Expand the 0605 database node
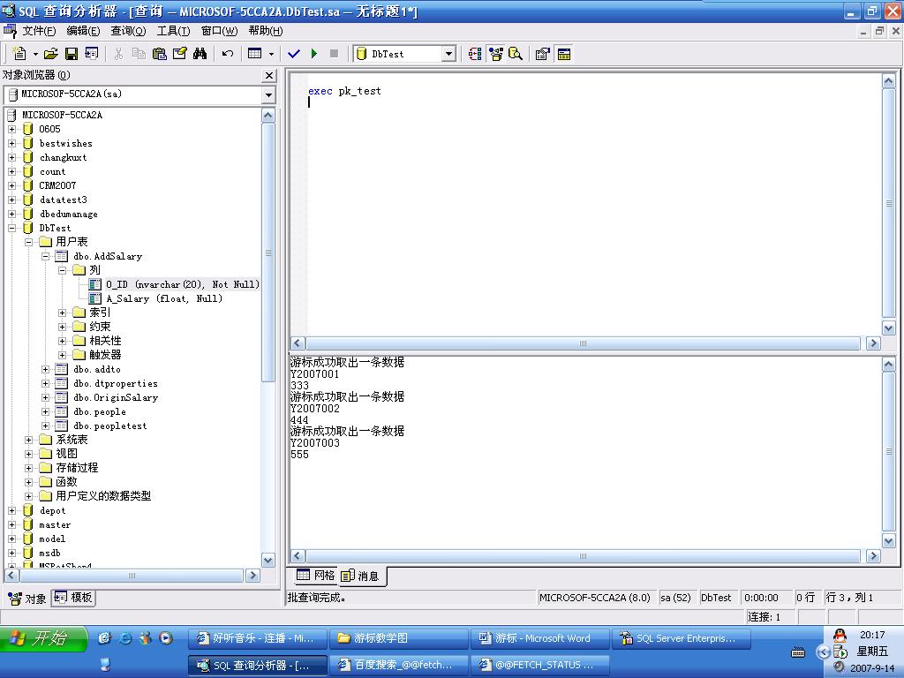The height and width of the screenshot is (678, 904). pos(12,129)
